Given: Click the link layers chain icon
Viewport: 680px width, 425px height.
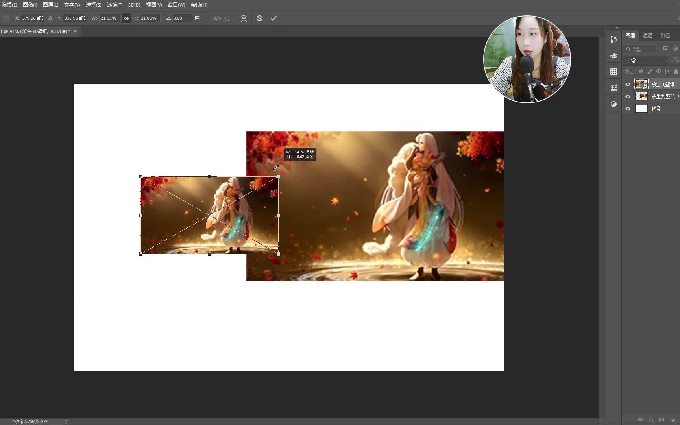Looking at the screenshot, I should tap(640, 419).
